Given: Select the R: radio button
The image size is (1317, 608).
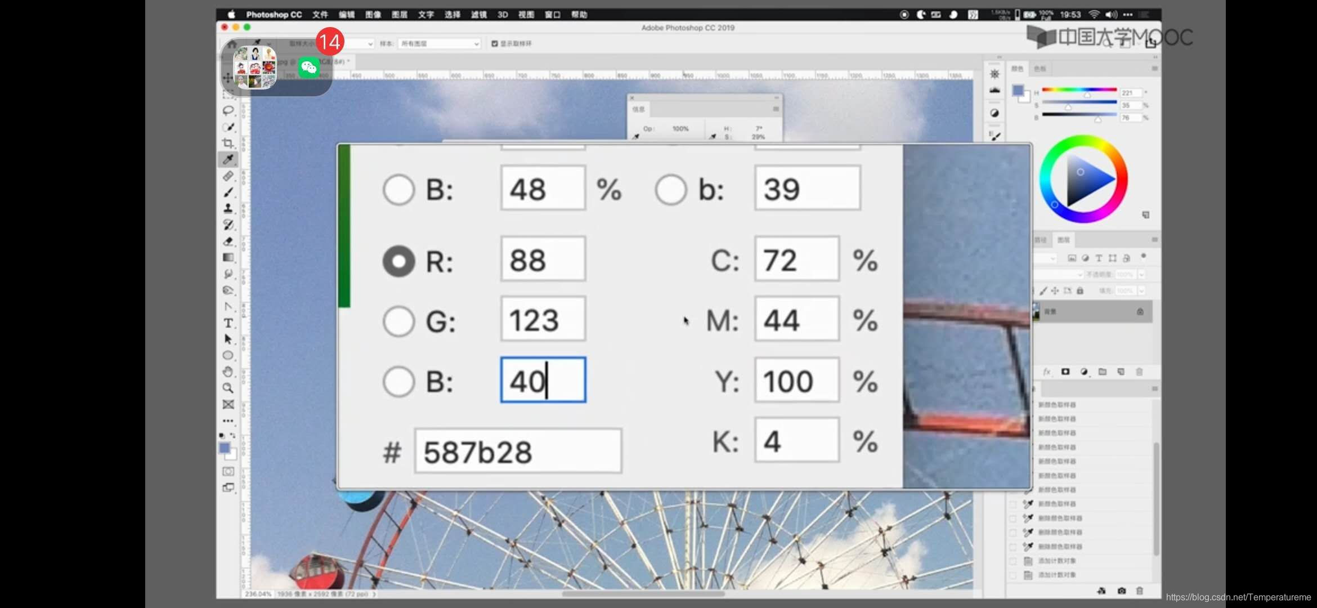Looking at the screenshot, I should (x=398, y=261).
